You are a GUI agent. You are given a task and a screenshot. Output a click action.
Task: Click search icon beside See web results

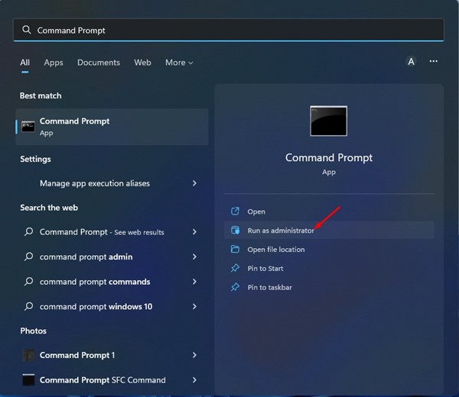[x=28, y=231]
